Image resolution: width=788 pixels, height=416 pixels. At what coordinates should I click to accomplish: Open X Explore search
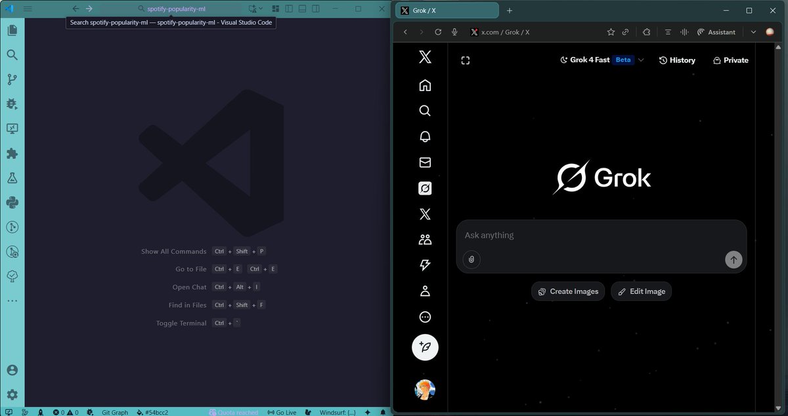point(425,111)
